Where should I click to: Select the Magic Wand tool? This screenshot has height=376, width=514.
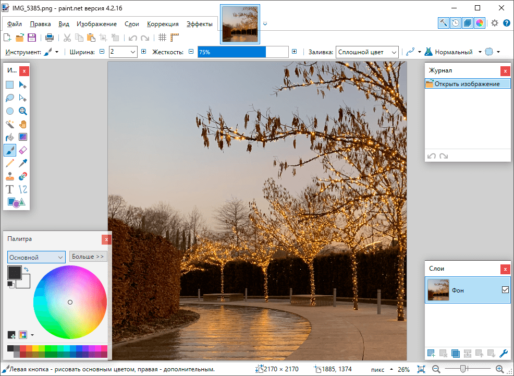(x=10, y=124)
